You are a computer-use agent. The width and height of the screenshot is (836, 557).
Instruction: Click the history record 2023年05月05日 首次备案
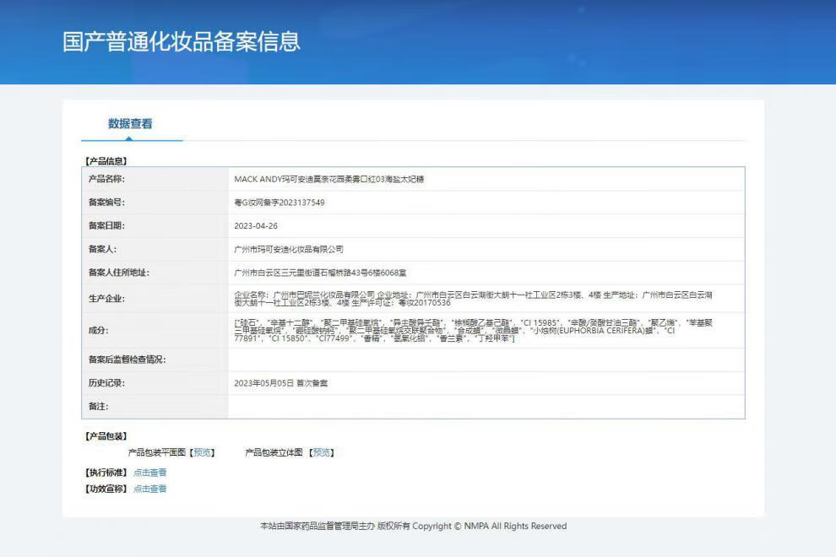281,383
